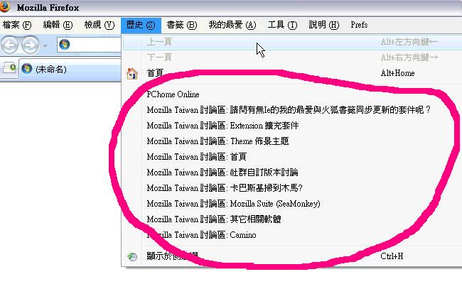Screen dimensions: 462x284
Task: Open history entry about Ie的我的最愛 同步更新
Action: click(x=292, y=110)
